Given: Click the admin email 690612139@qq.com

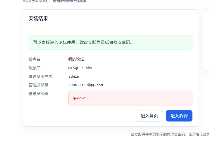Looking at the screenshot, I should tap(86, 85).
